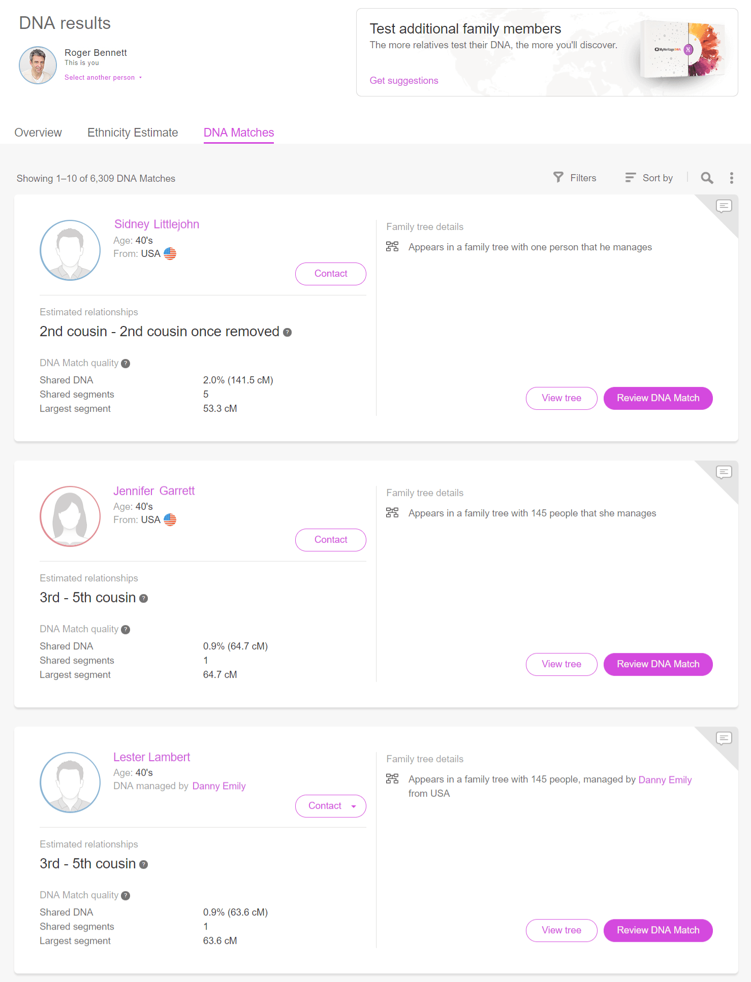Open notes icon on Lester Lambert card
The height and width of the screenshot is (982, 751).
click(x=724, y=738)
